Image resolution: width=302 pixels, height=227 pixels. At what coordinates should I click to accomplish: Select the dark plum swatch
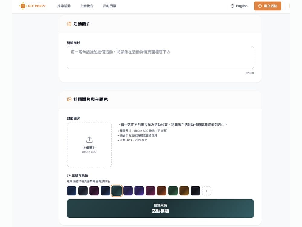pyautogui.click(x=94, y=191)
